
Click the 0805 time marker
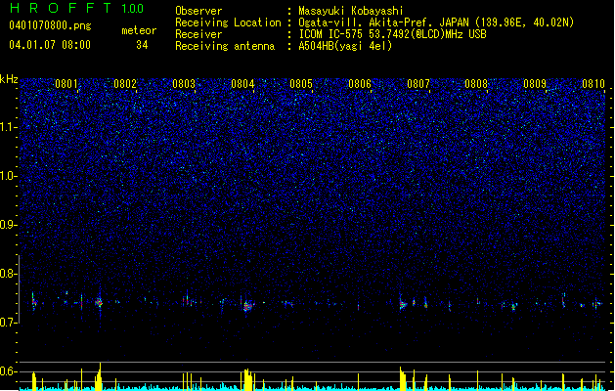301,84
